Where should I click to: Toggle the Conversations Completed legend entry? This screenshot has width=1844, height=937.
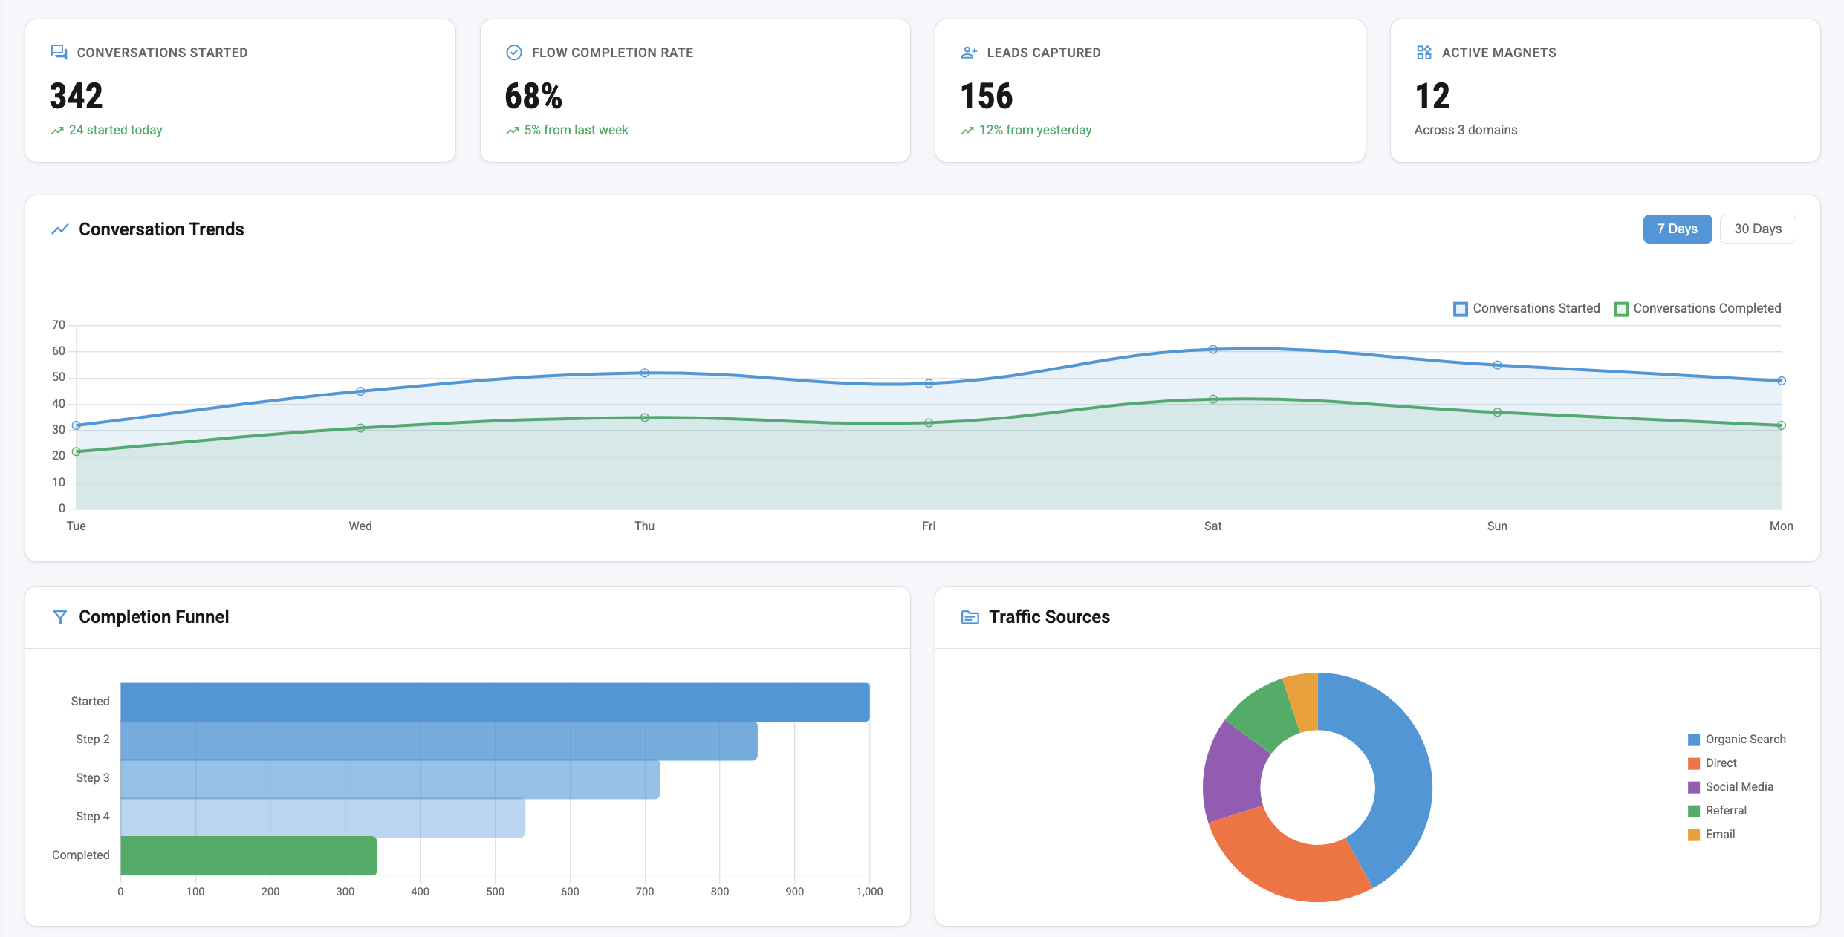[x=1698, y=308]
